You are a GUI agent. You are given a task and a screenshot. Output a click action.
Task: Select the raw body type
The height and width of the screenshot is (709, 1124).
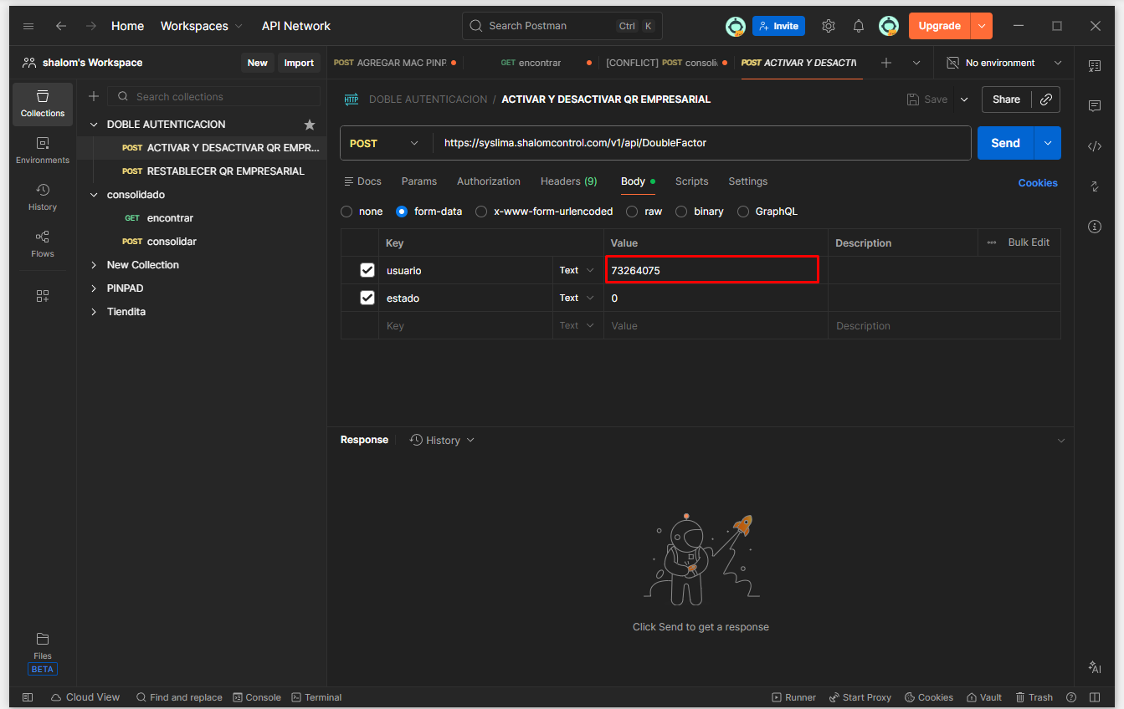[x=633, y=212]
